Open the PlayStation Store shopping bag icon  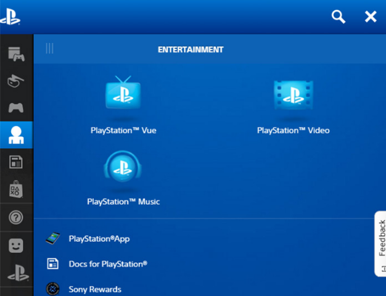click(x=16, y=189)
